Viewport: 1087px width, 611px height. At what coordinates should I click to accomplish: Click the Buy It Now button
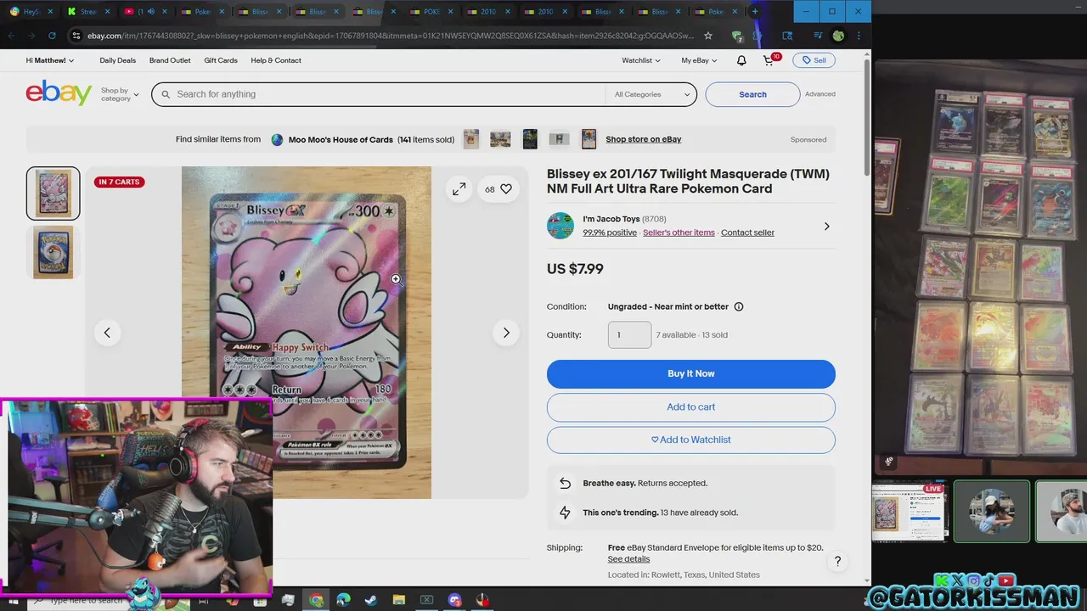tap(690, 374)
